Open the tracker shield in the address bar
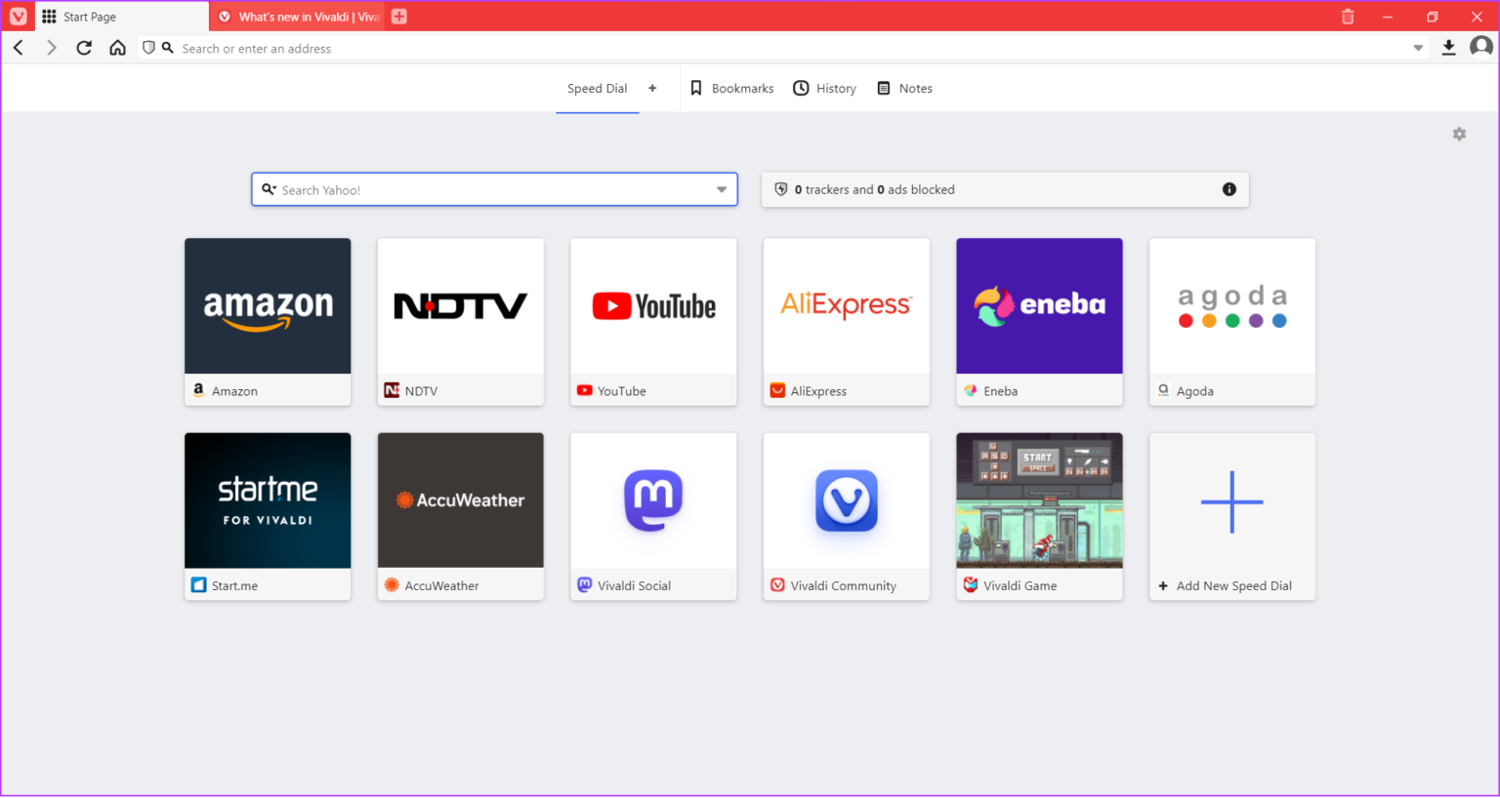This screenshot has width=1500, height=798. coord(147,47)
